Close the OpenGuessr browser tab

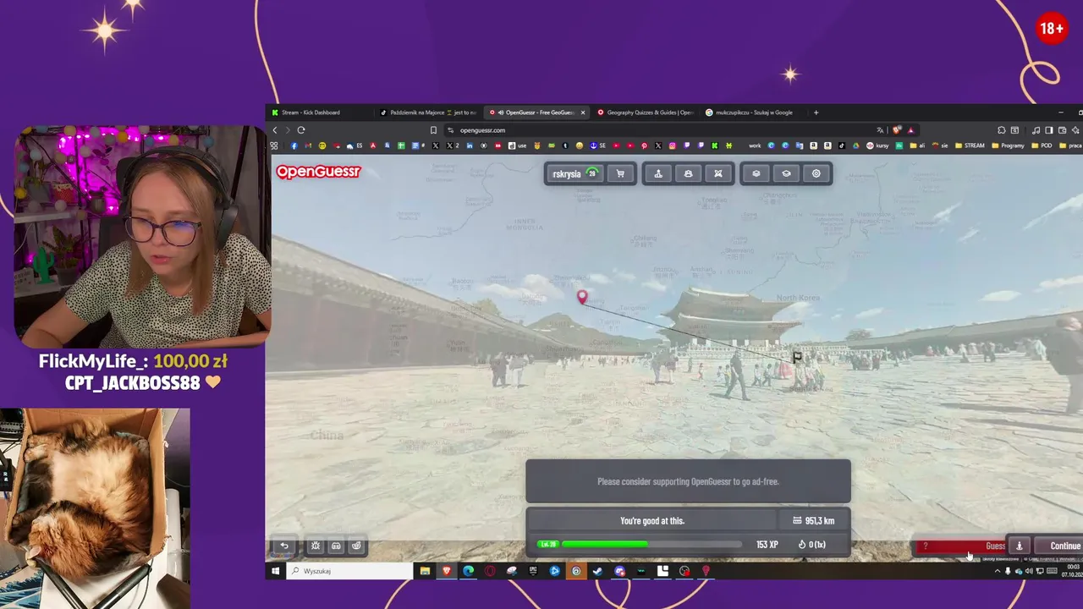(582, 112)
